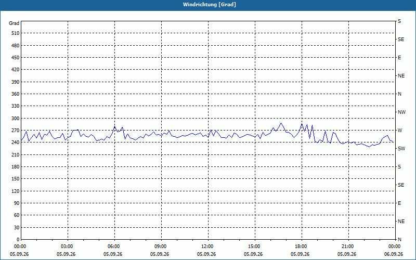The image size is (416, 260).
Task: Select the E compass label level with 90
Action: (x=399, y=203)
